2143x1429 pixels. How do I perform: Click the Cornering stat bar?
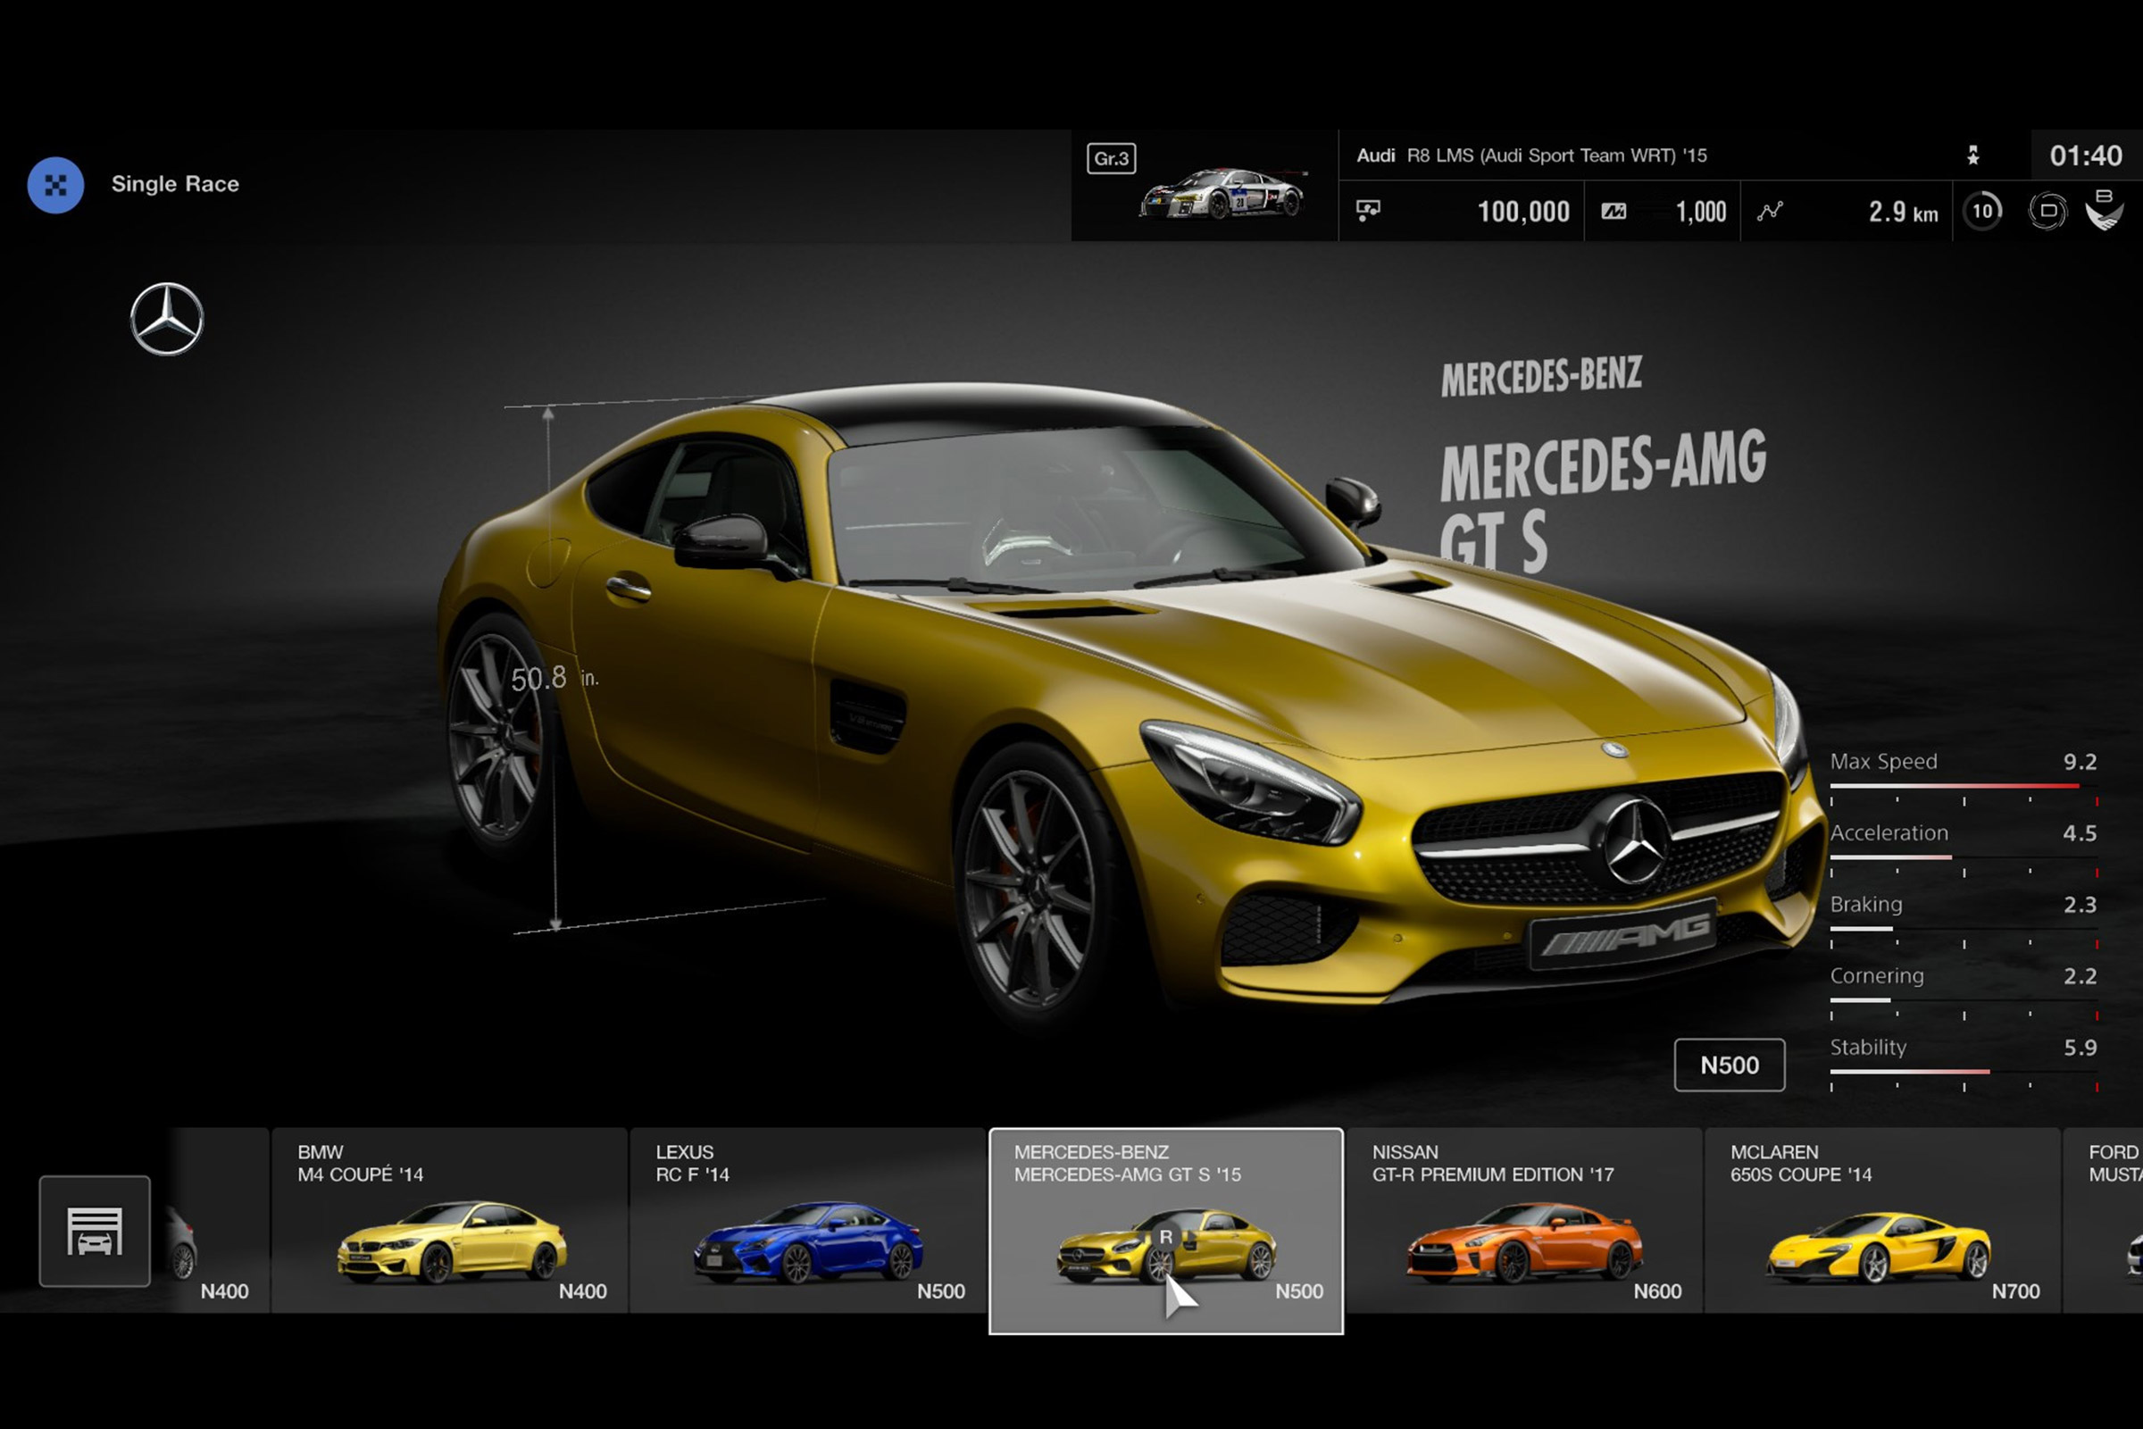[1964, 999]
